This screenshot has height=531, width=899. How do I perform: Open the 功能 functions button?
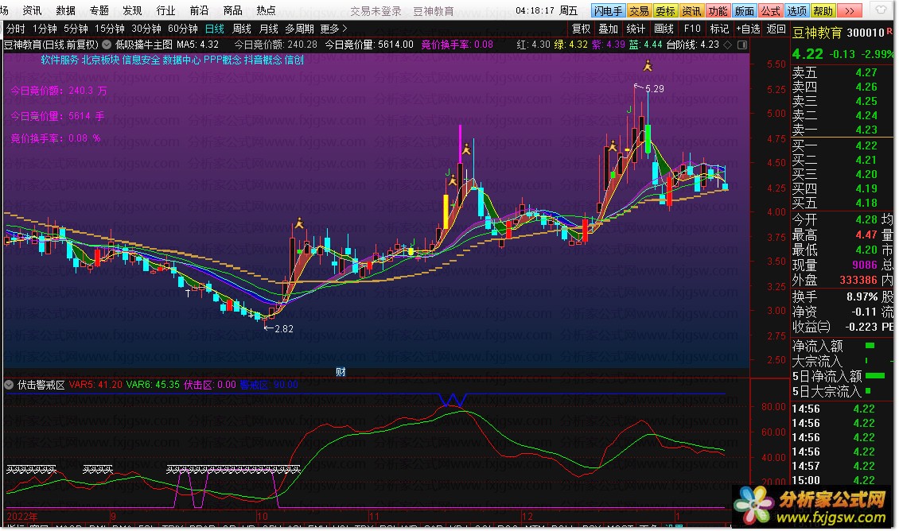pyautogui.click(x=718, y=11)
